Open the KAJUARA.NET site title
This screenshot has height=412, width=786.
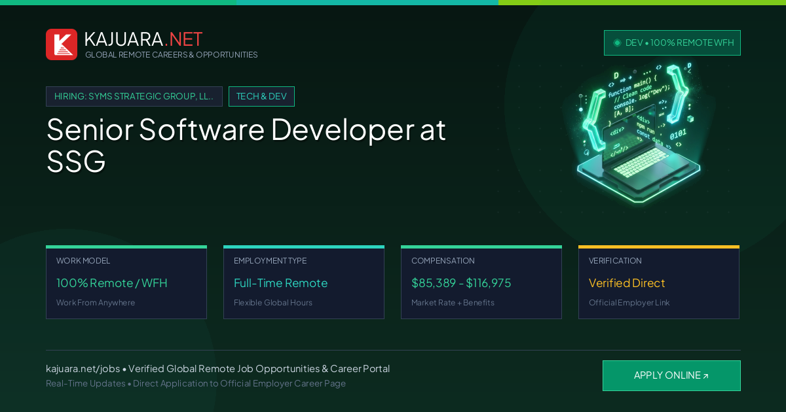click(x=143, y=39)
